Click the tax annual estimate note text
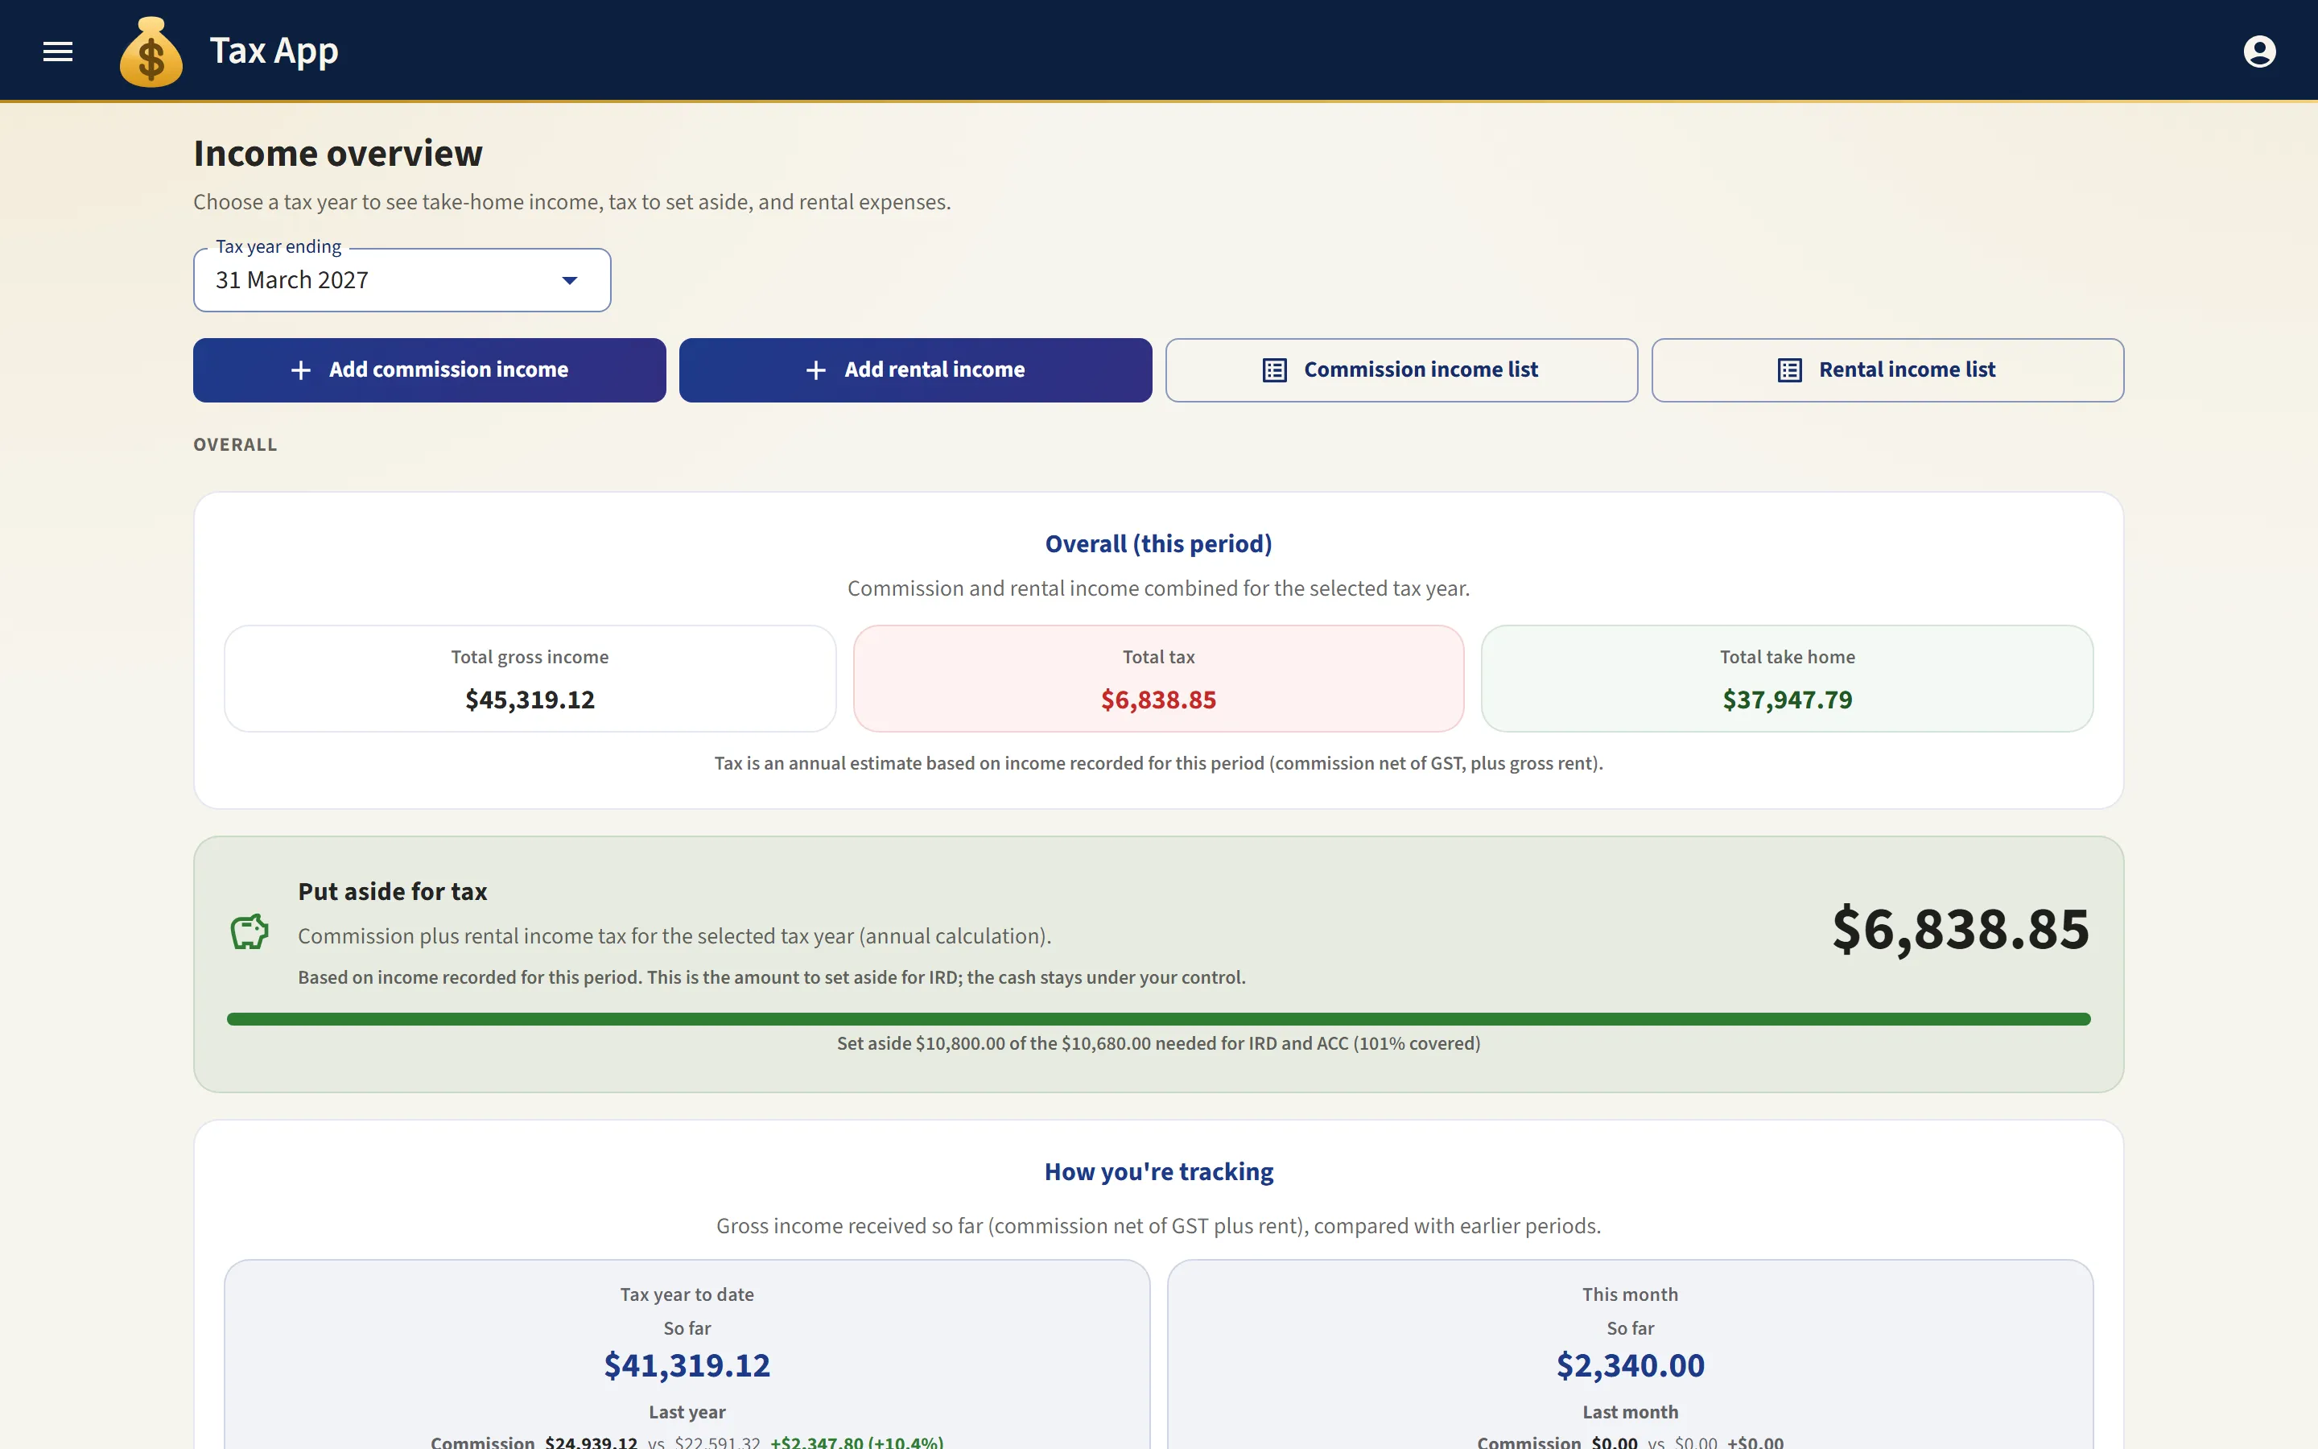This screenshot has width=2318, height=1449. (1158, 763)
